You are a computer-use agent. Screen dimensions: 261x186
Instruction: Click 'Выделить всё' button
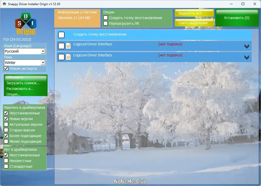[x=194, y=13]
